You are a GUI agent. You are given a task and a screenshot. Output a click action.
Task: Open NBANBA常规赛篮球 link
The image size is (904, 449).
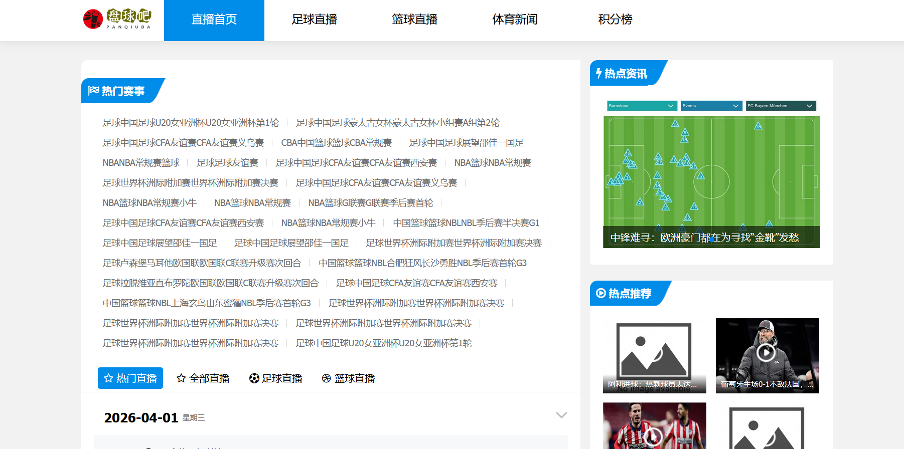[141, 163]
